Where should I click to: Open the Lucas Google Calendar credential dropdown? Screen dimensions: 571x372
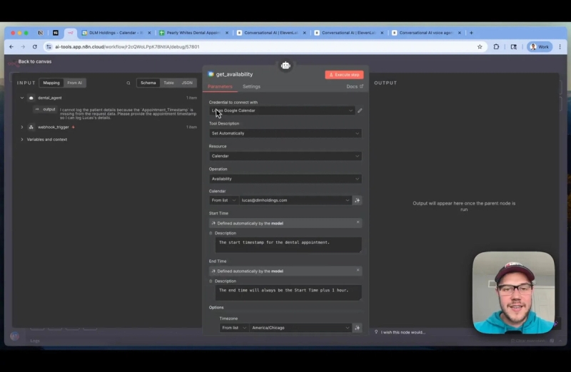pos(282,110)
